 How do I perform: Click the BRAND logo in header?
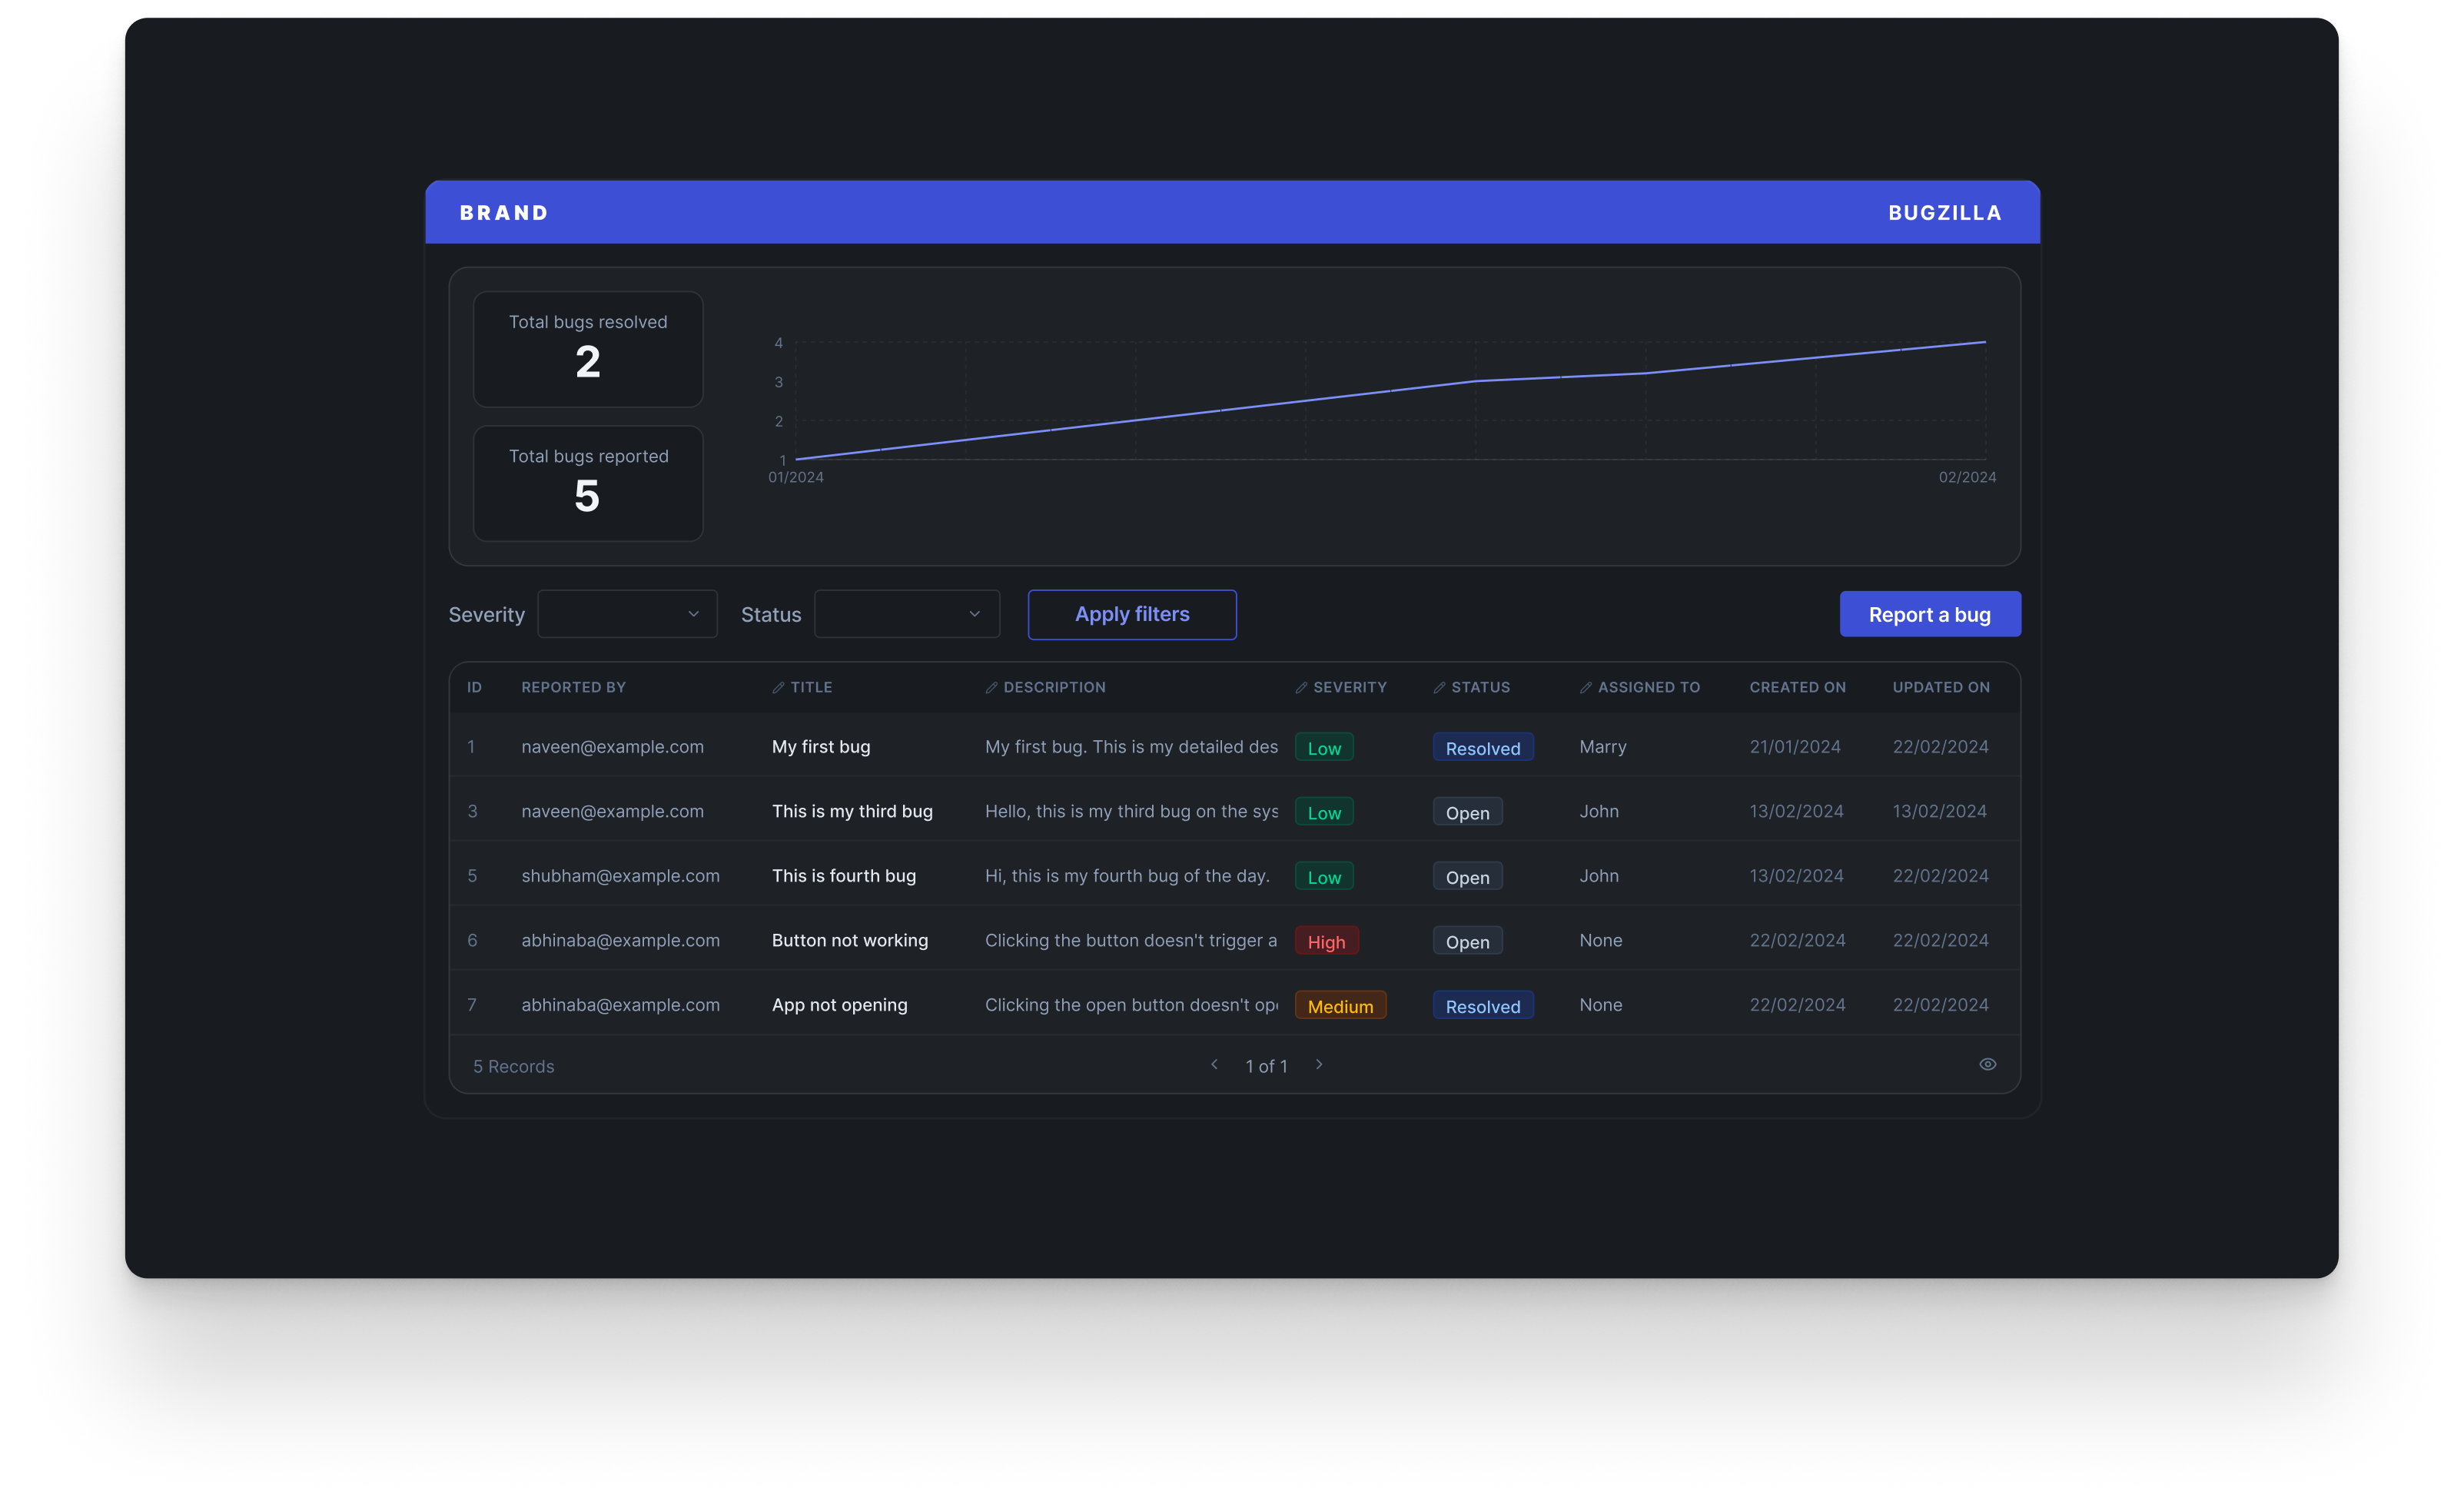coord(504,213)
